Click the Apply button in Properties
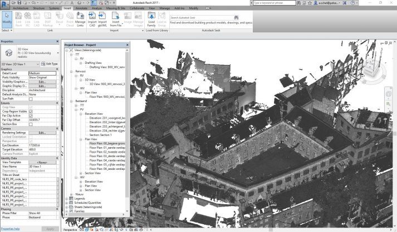 coord(50,229)
